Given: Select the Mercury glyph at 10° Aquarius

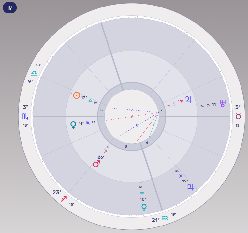Looking at the screenshot, I should (144, 207).
